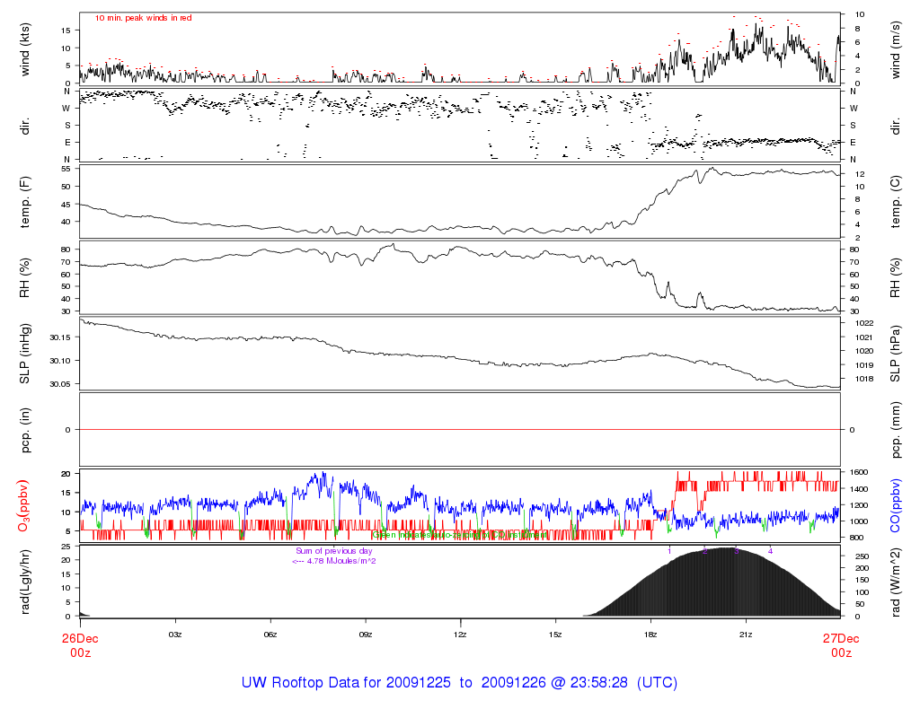Click the 30.05 tick on SLP axis
The image size is (920, 718).
click(x=60, y=384)
